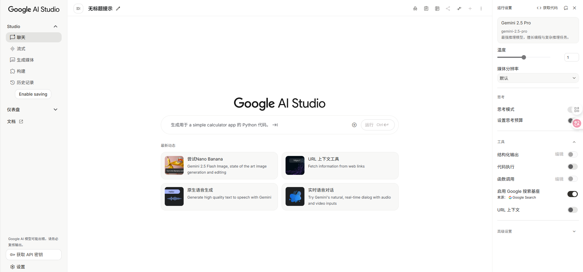
Task: Open 流式 in the sidebar
Action: pyautogui.click(x=21, y=49)
